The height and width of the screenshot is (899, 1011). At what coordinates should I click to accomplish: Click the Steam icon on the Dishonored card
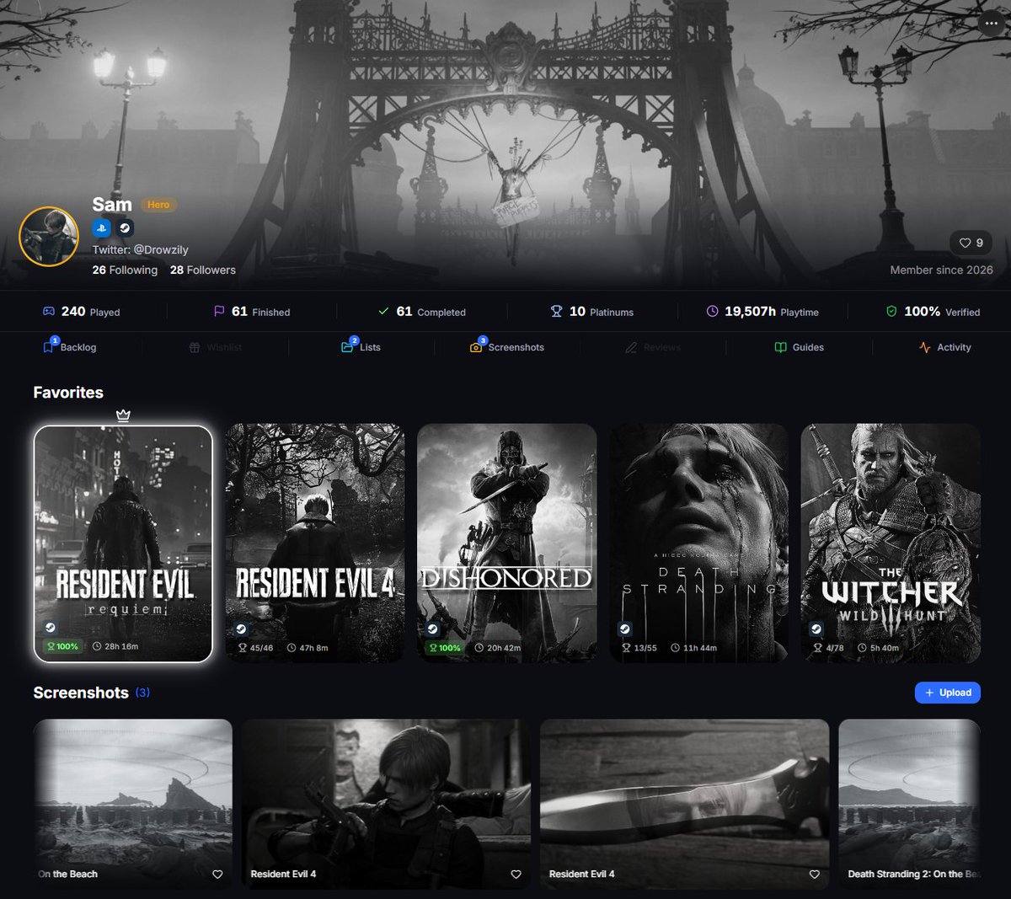pos(433,629)
